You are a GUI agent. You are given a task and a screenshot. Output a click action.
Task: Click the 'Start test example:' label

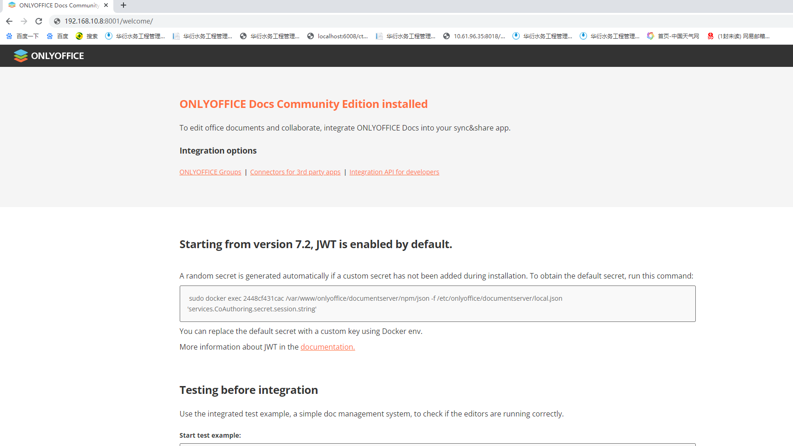click(210, 435)
